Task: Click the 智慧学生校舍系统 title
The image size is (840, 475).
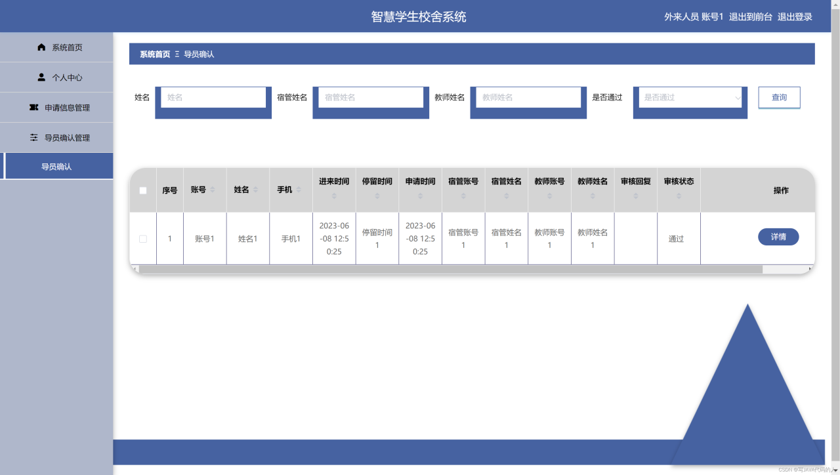Action: 419,16
